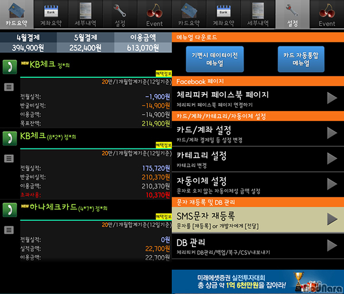Click 214,900원 목표잔액 value

[156, 124]
